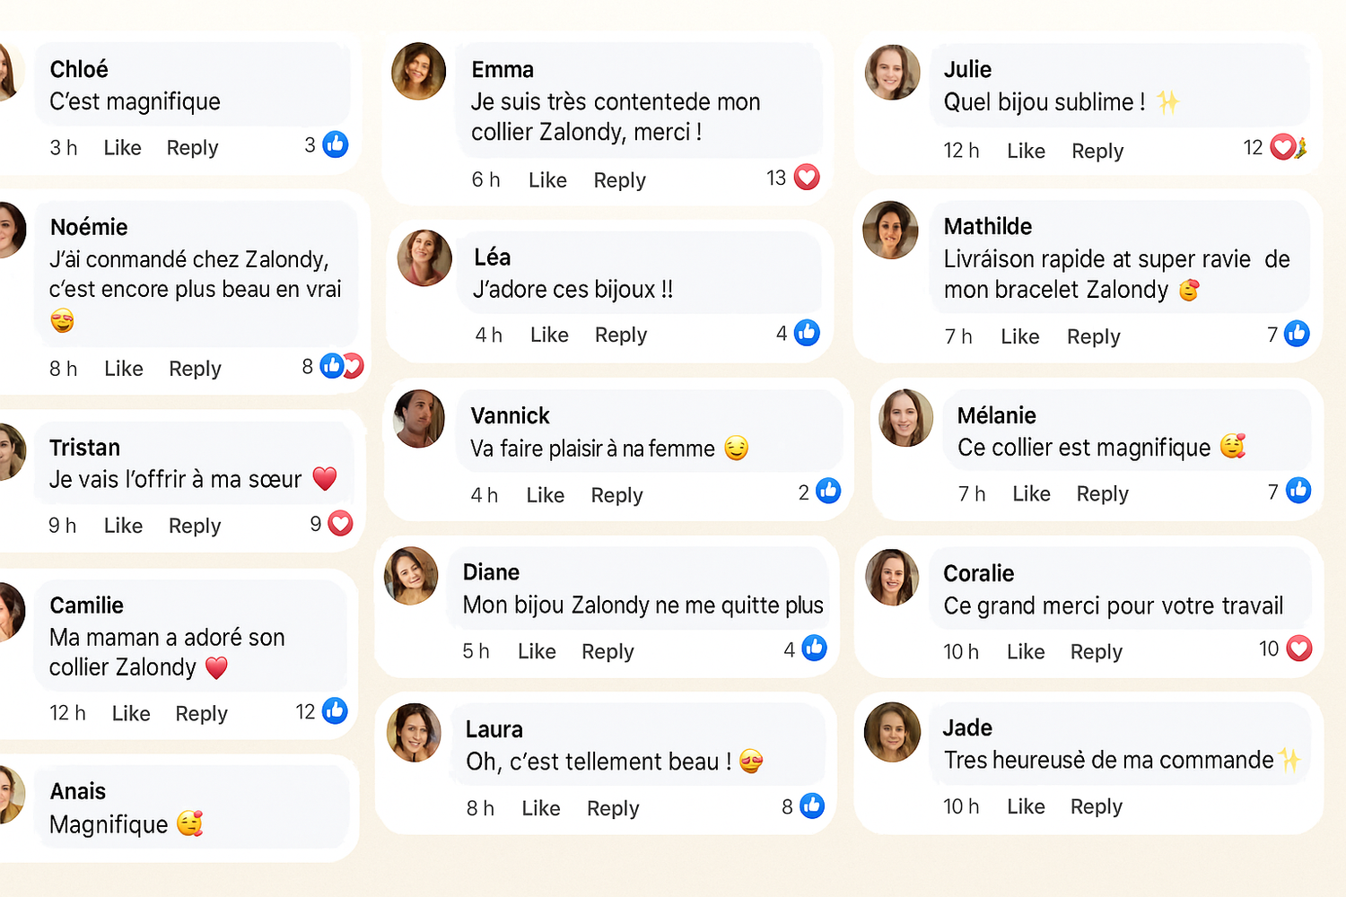This screenshot has height=897, width=1346.
Task: Click the heart reaction on Emma's comment
Action: pyautogui.click(x=807, y=178)
